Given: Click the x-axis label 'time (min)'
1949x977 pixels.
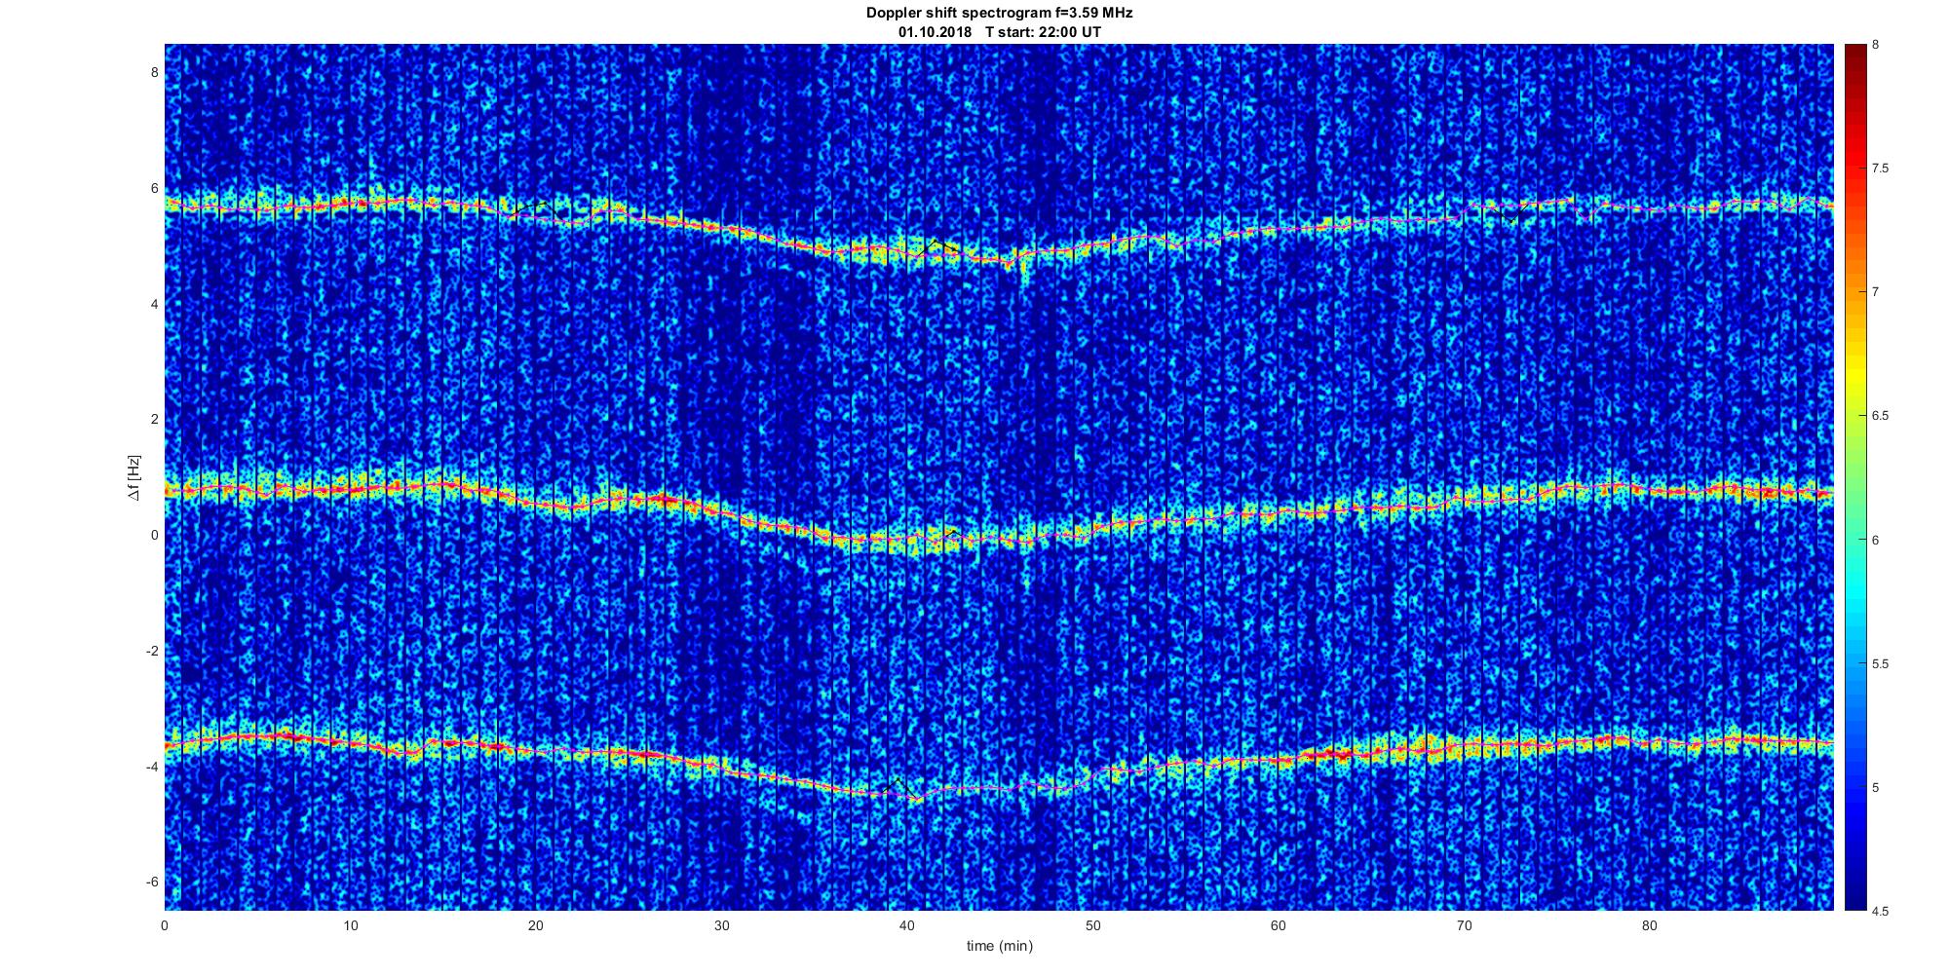Looking at the screenshot, I should click(x=1000, y=946).
